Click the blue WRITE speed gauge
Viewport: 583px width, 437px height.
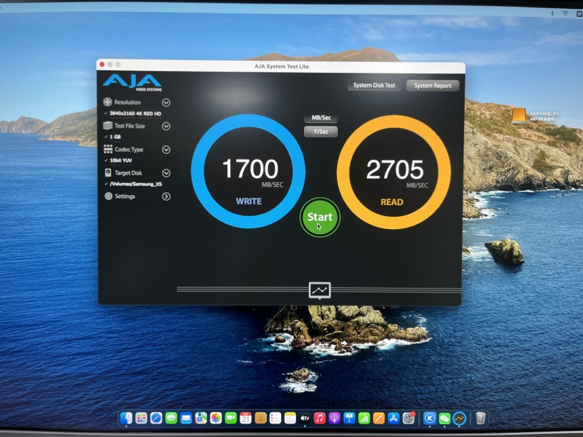[248, 171]
